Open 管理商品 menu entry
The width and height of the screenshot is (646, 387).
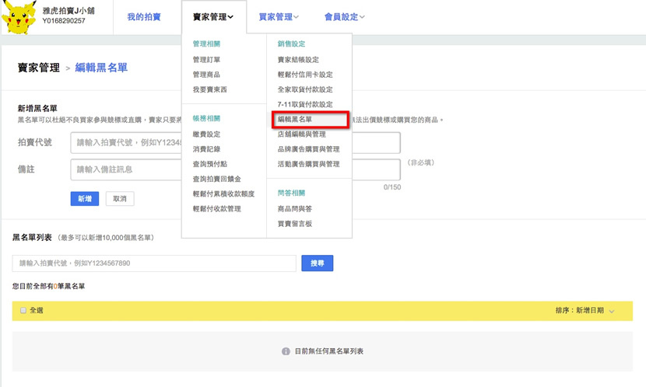tap(206, 75)
